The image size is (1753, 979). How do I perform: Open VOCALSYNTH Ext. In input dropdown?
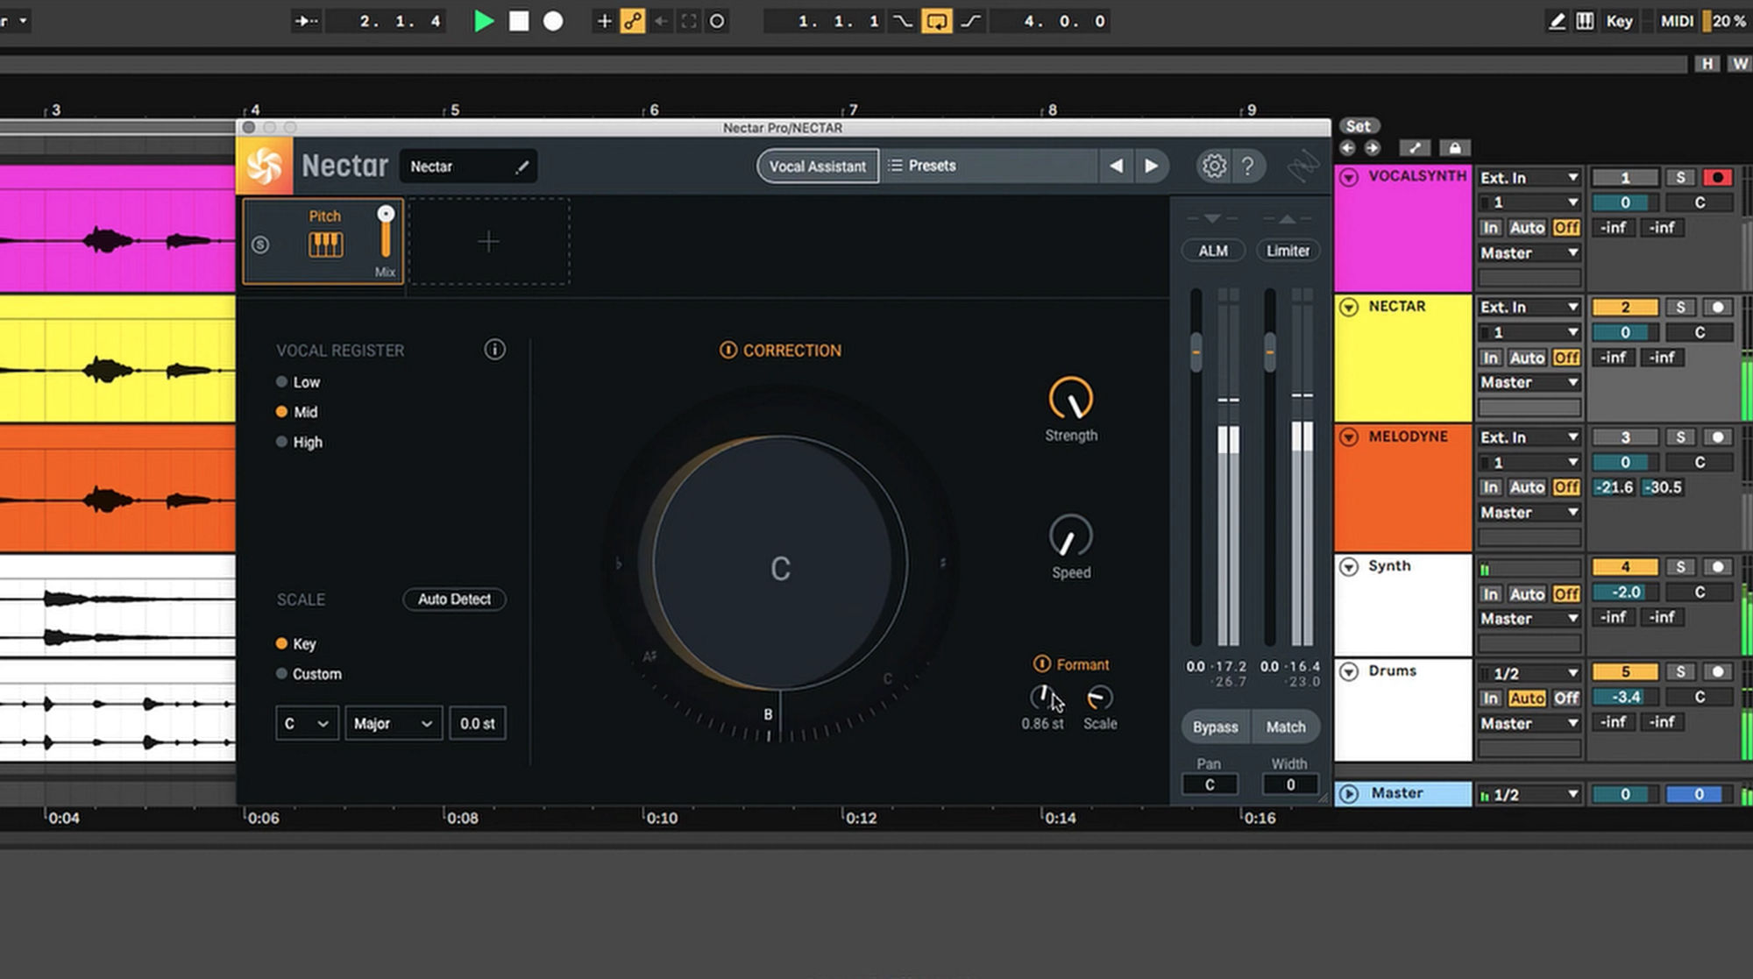point(1529,178)
